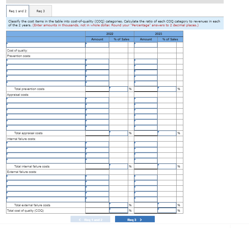Click 2022 Amount cell for Total prevention costs
This screenshot has height=228, width=249.
tap(97, 89)
